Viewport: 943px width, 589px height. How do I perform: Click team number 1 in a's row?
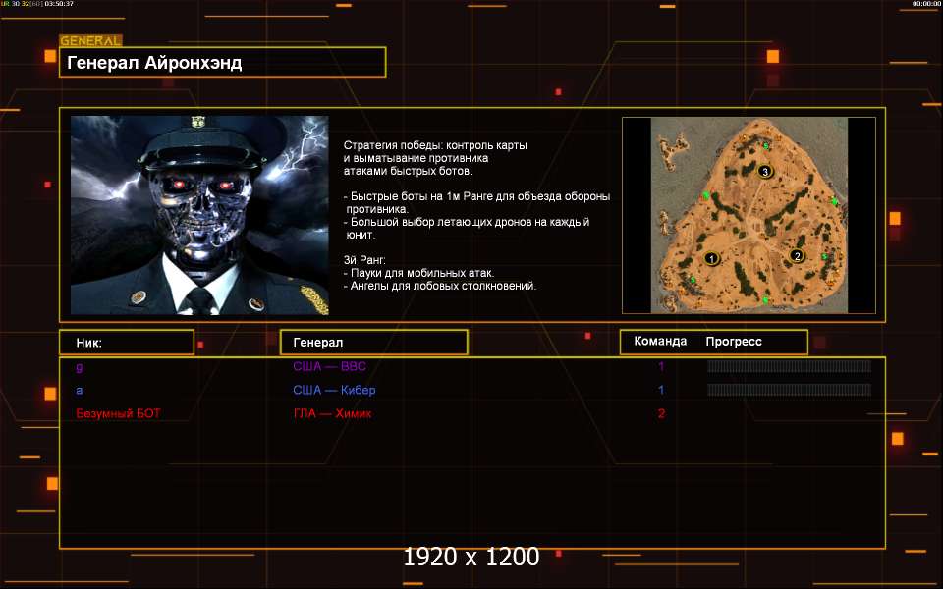pyautogui.click(x=661, y=390)
